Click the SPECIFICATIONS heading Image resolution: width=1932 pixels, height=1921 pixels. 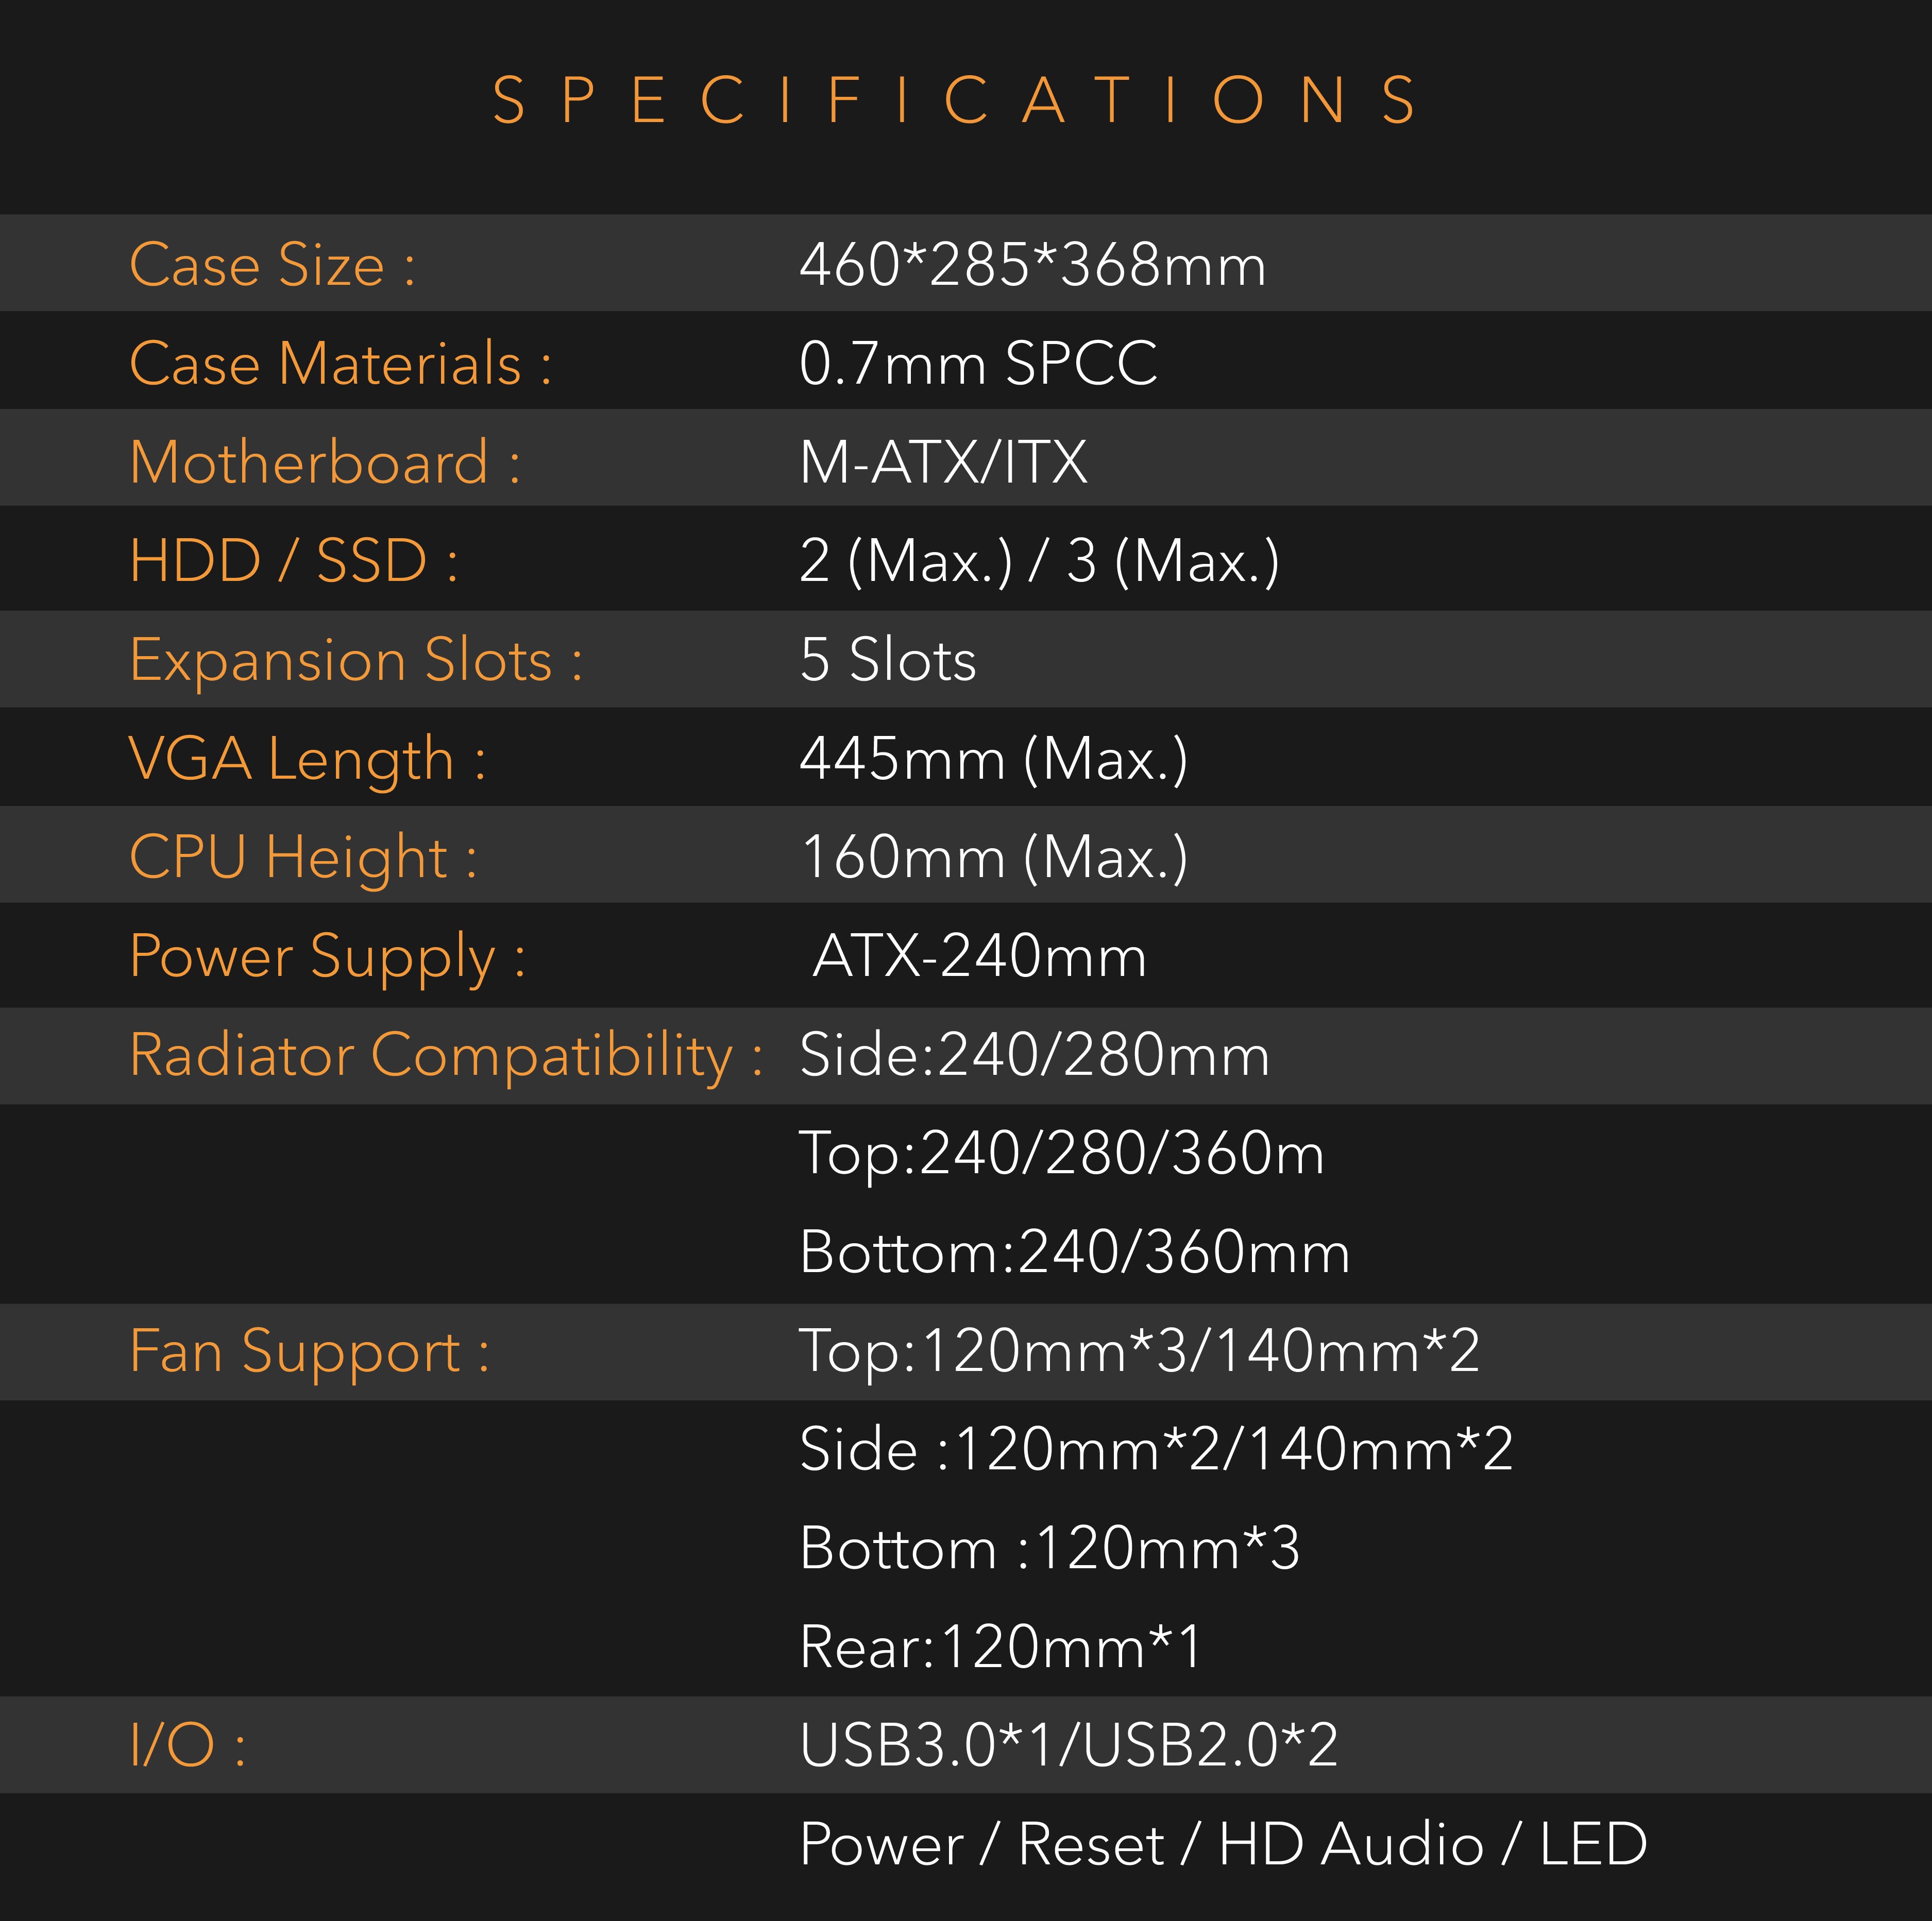(955, 100)
